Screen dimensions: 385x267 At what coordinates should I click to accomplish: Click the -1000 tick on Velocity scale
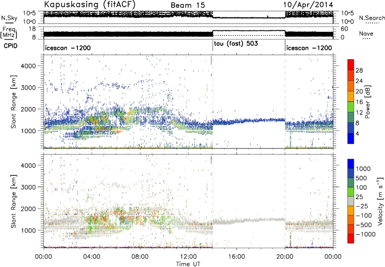click(x=365, y=234)
